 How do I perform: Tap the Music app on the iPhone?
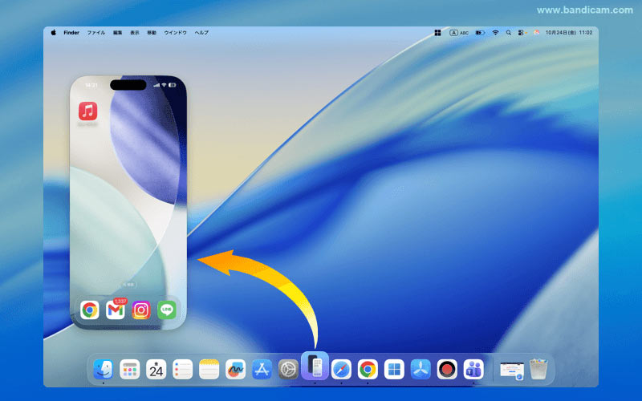pyautogui.click(x=87, y=111)
